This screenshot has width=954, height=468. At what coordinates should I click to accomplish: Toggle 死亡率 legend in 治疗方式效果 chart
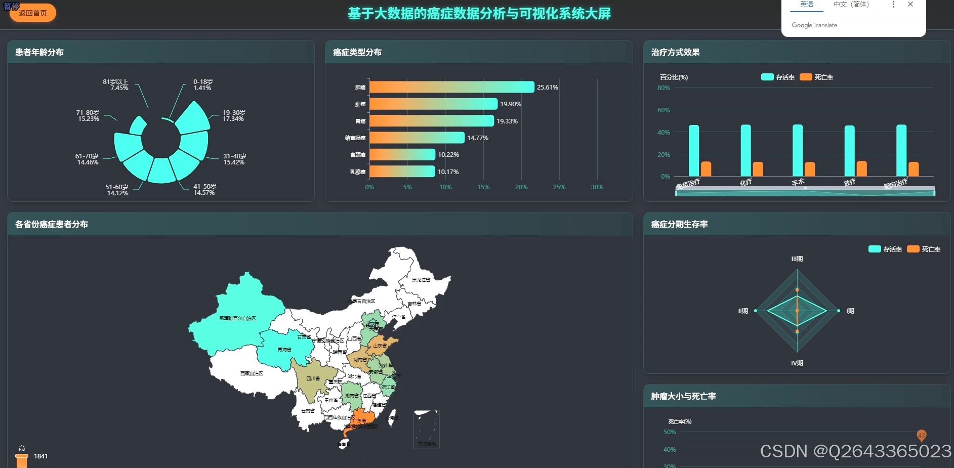coord(816,77)
